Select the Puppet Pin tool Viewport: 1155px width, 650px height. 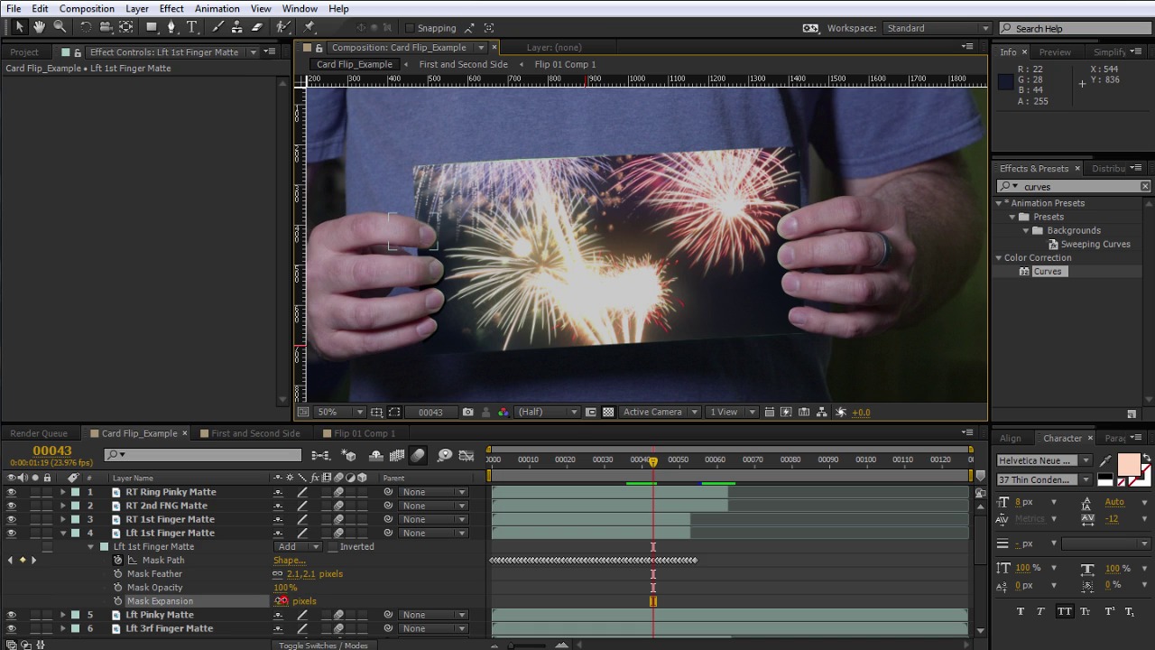click(310, 27)
